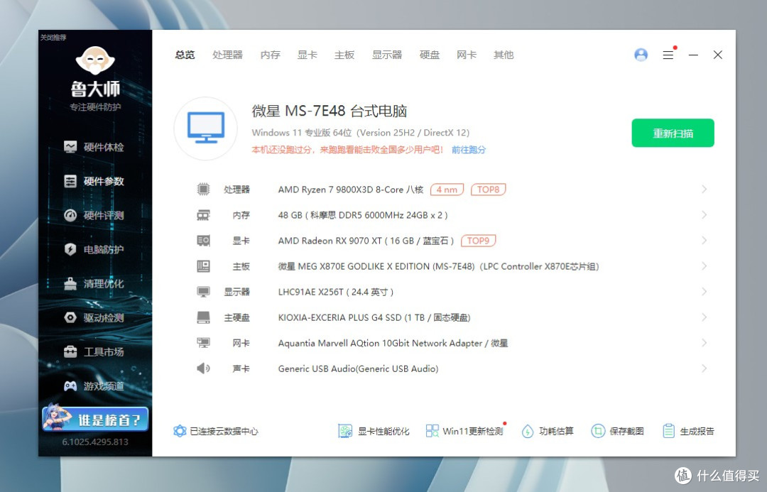
Task: Expand the 网卡 row chevron
Action: tap(704, 343)
